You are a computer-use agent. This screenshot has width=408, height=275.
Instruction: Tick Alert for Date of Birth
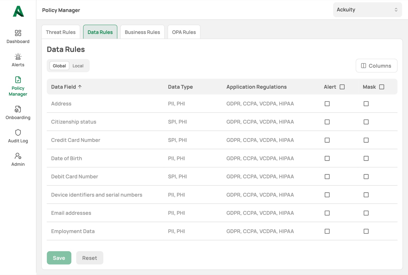point(327,158)
